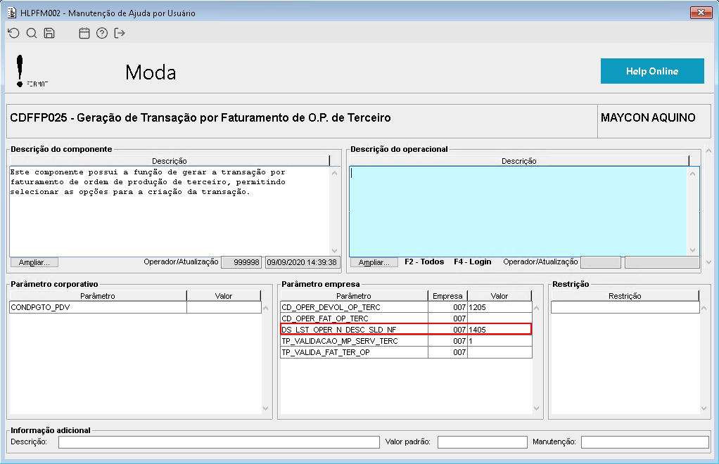This screenshot has width=719, height=464.
Task: Open the Help Online button
Action: (x=652, y=71)
